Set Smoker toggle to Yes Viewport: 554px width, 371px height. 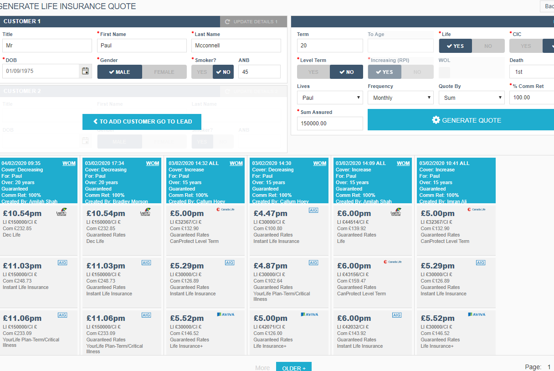[x=202, y=72]
